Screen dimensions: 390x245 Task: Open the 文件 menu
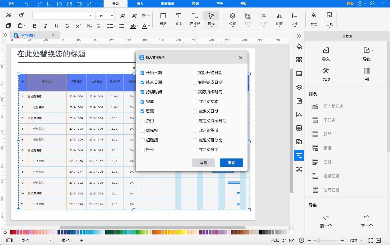tap(12, 4)
